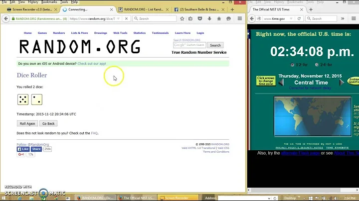Close the Screen Recorder v2.0 tab
This screenshot has height=201, width=359.
[x=56, y=9]
